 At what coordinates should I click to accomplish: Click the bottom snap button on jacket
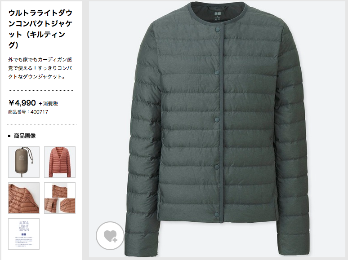point(217,215)
